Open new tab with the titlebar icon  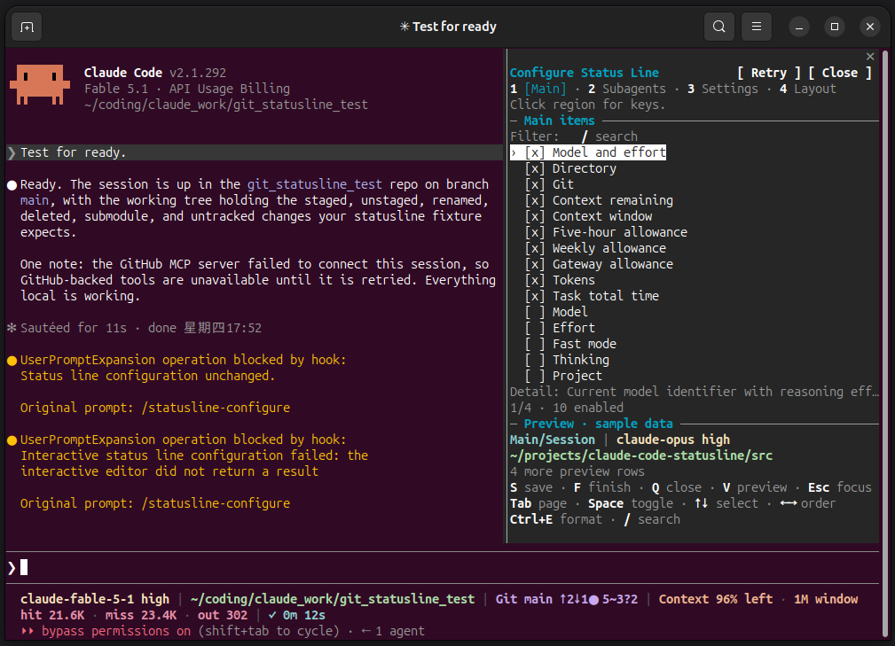[x=27, y=27]
